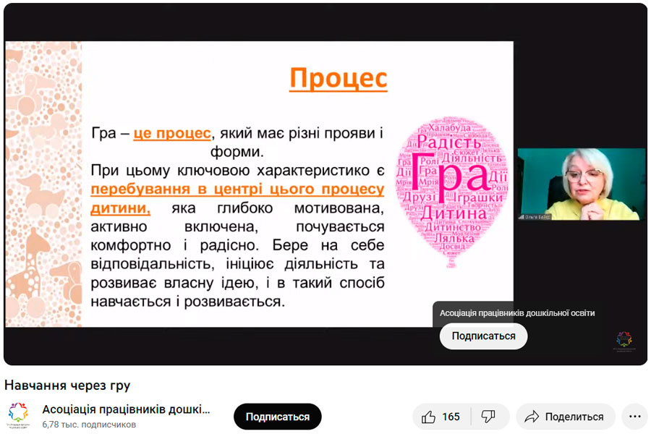Click tooltip Асоціація працівників дошкільної освіти
This screenshot has width=651, height=434.
click(x=517, y=313)
